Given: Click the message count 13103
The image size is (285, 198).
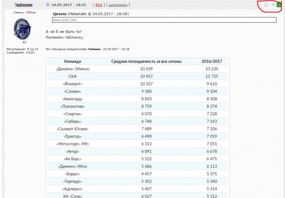Looking at the screenshot, I should [30, 53].
